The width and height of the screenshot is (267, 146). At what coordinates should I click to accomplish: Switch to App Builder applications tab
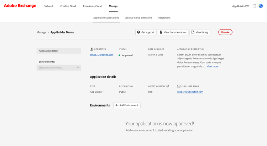(106, 18)
